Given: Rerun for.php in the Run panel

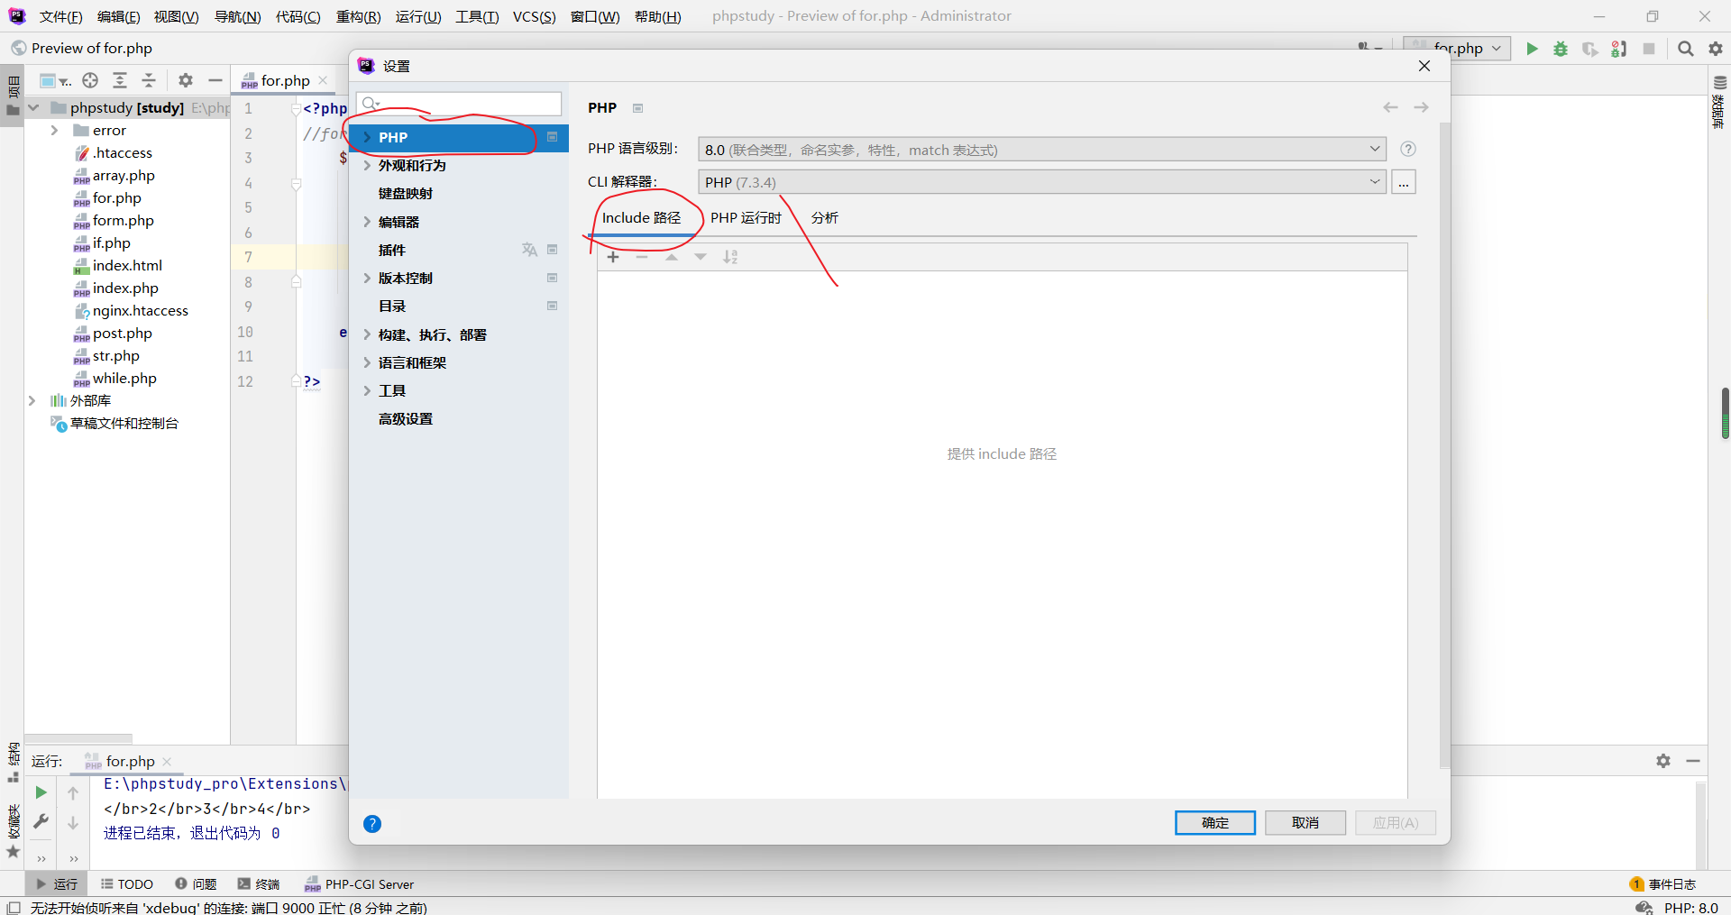Looking at the screenshot, I should 41,792.
